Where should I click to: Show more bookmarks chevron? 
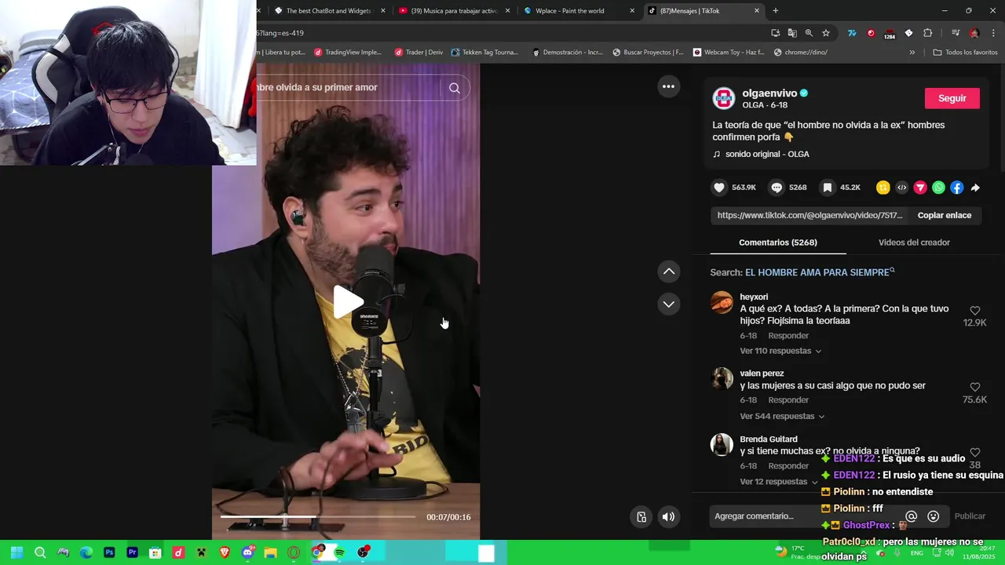912,53
